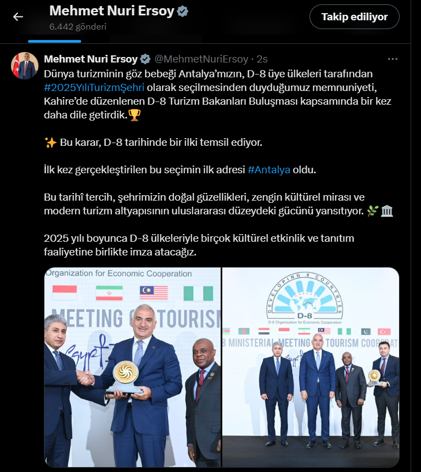Click the 6.442 gönderi post count
The width and height of the screenshot is (421, 472).
click(78, 27)
